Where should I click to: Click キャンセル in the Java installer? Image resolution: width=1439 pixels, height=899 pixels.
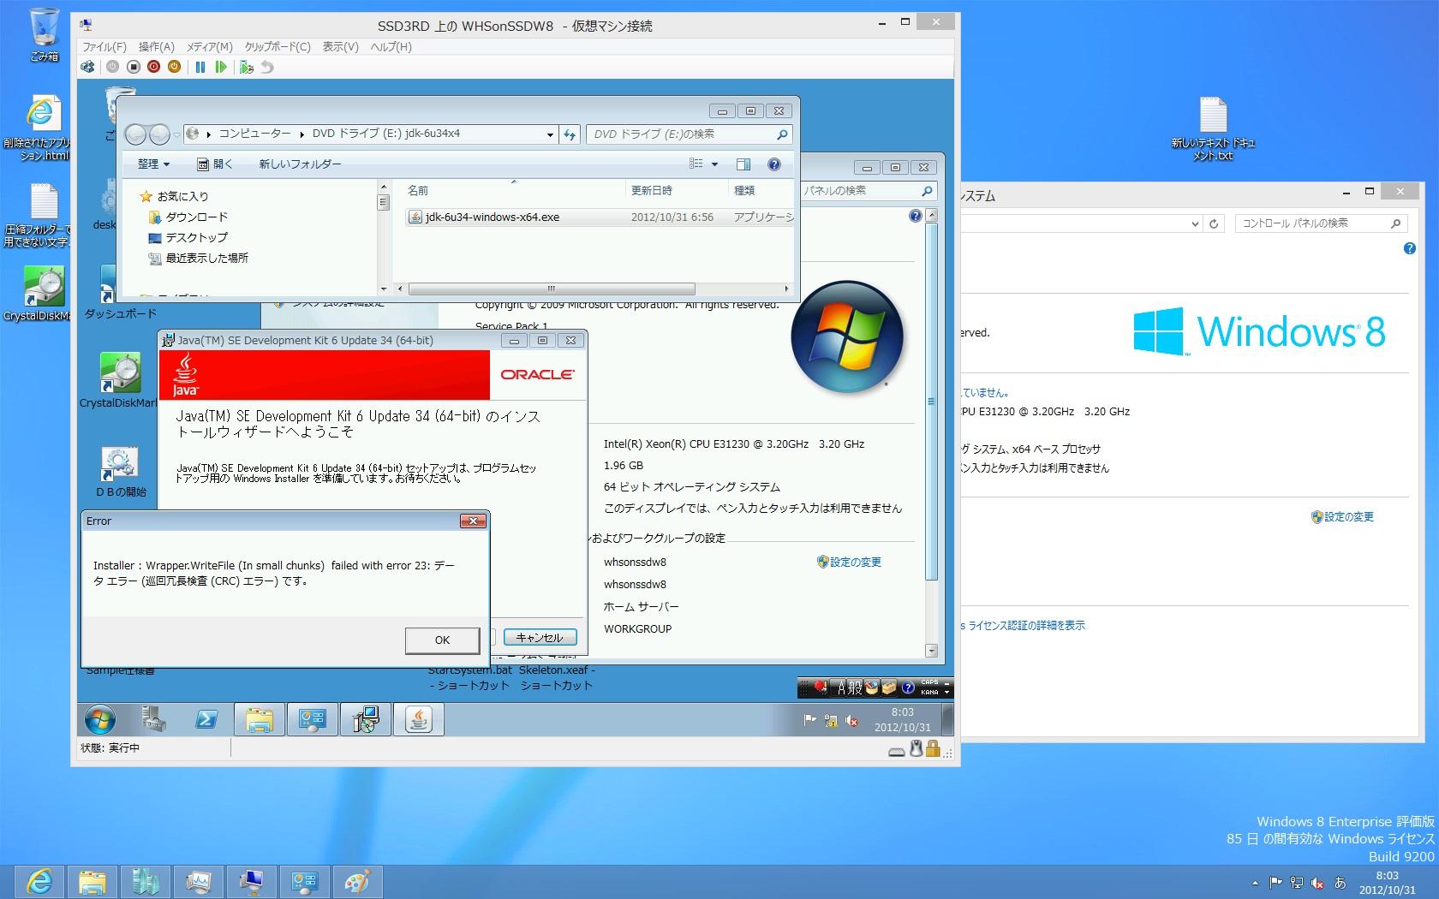coord(540,637)
